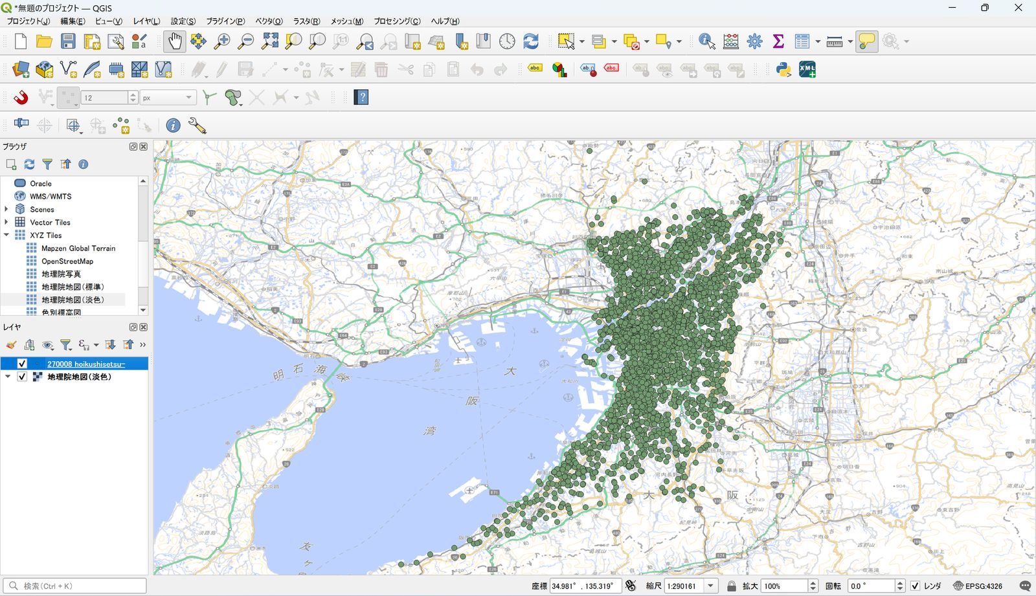1036x596 pixels.
Task: Open the Identify Features tool
Action: coord(706,41)
